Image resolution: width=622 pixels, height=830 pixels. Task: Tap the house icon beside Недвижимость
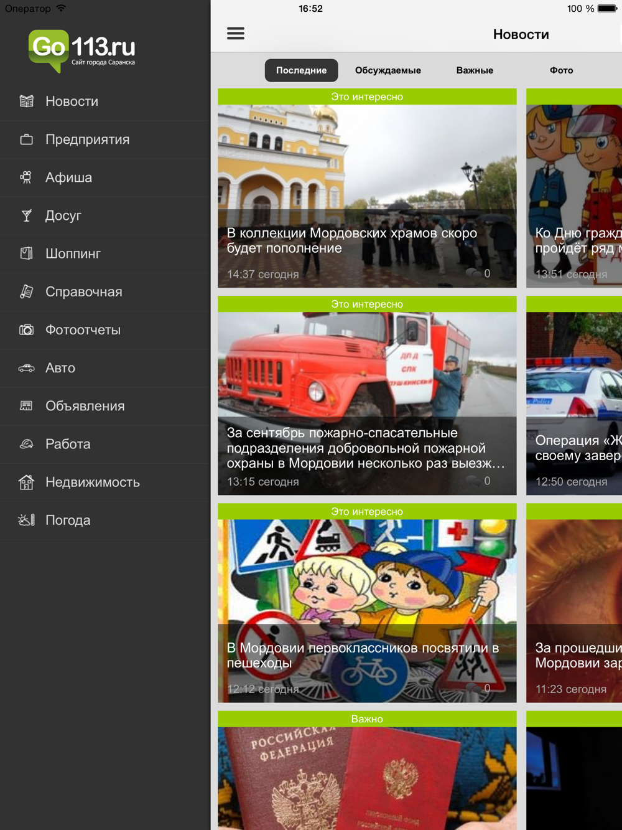[x=26, y=482]
